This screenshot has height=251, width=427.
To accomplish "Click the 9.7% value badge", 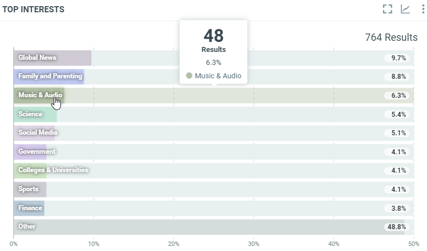I will pyautogui.click(x=398, y=58).
